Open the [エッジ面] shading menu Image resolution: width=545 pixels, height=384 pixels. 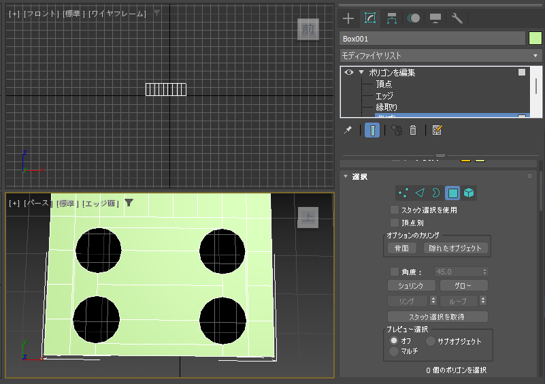(x=101, y=203)
